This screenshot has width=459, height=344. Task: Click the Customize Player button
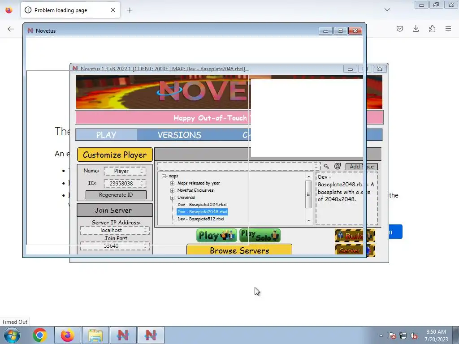pos(115,155)
